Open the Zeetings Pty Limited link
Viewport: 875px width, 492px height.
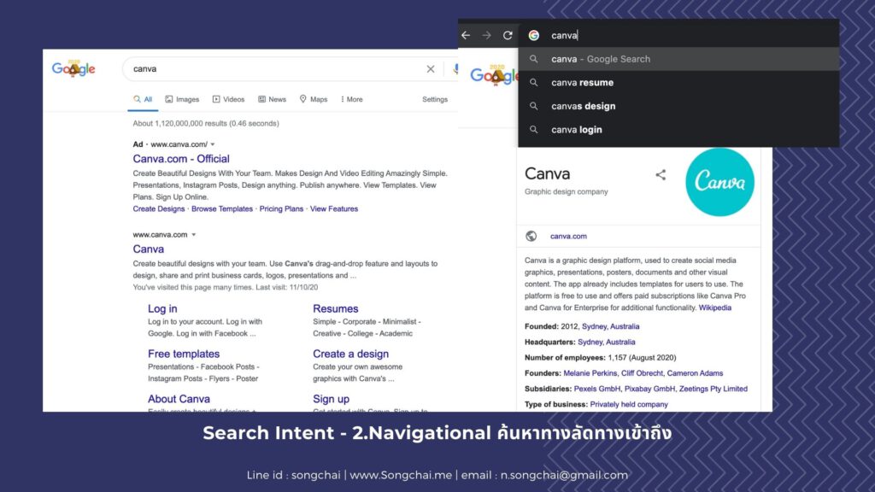[714, 389]
